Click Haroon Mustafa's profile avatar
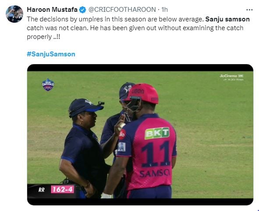This screenshot has height=211, width=259. click(x=14, y=14)
